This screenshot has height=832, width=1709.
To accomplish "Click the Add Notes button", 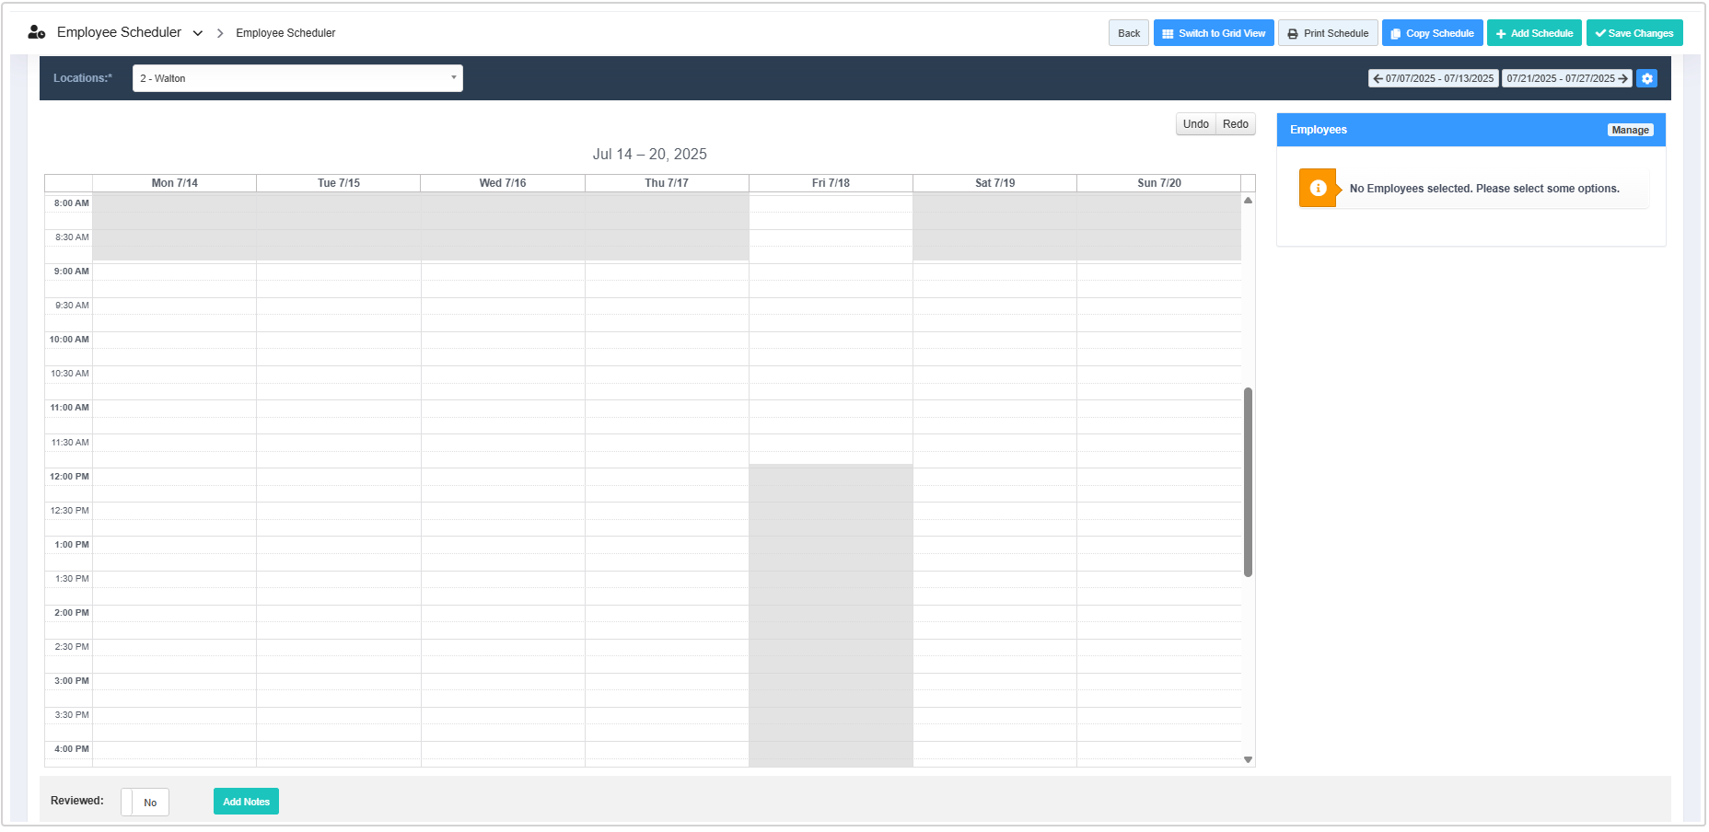I will 246,802.
